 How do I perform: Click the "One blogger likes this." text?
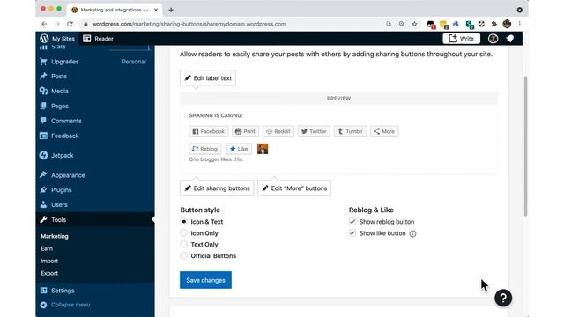(x=216, y=159)
